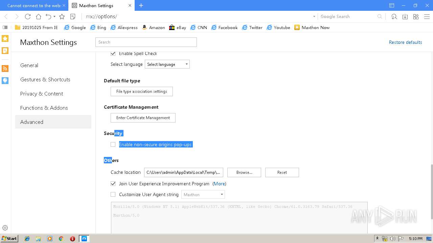Open Opera from the taskbar

click(72, 239)
